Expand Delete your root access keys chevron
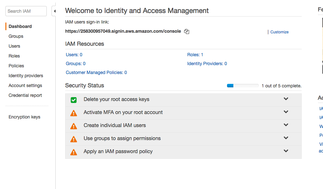The image size is (323, 189). coord(286,99)
